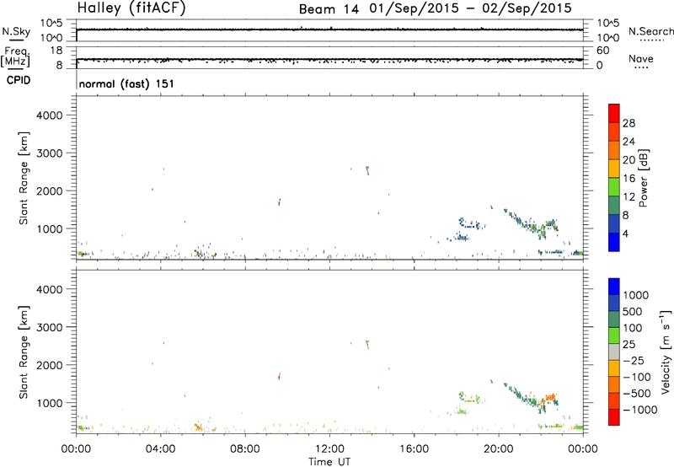Click the '16:00' time axis label
Viewport: 674px width, 467px height.
point(414,449)
